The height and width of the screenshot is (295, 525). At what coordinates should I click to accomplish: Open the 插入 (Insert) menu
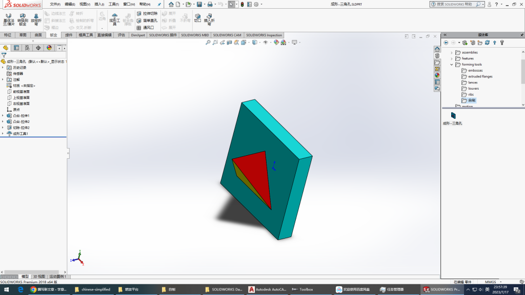(x=98, y=4)
